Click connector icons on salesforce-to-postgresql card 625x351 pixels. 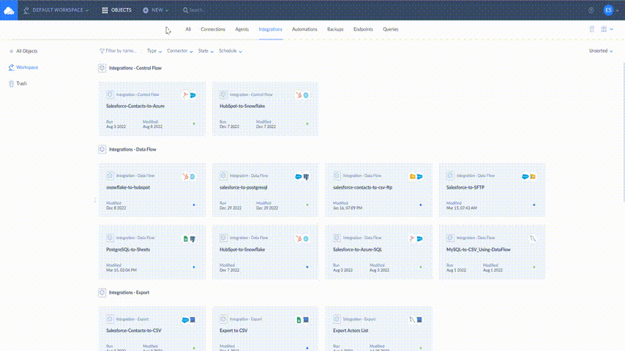click(302, 176)
